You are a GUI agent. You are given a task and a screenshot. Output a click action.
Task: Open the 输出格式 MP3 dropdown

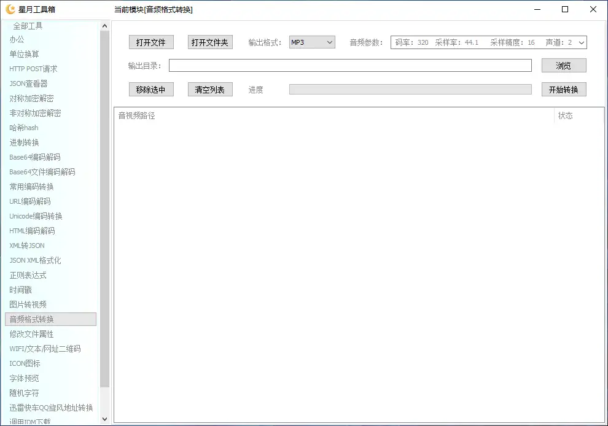[x=312, y=42]
